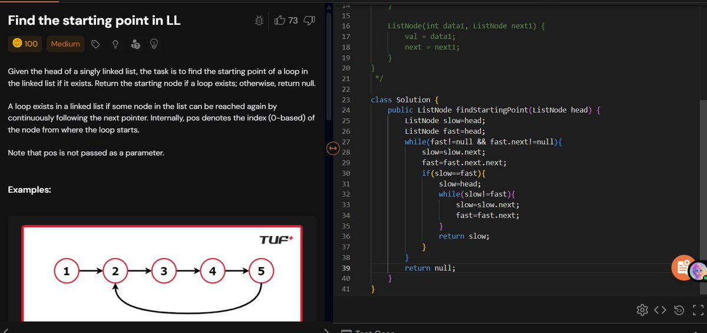Click the report bug icon
The width and height of the screenshot is (707, 333).
pos(259,21)
